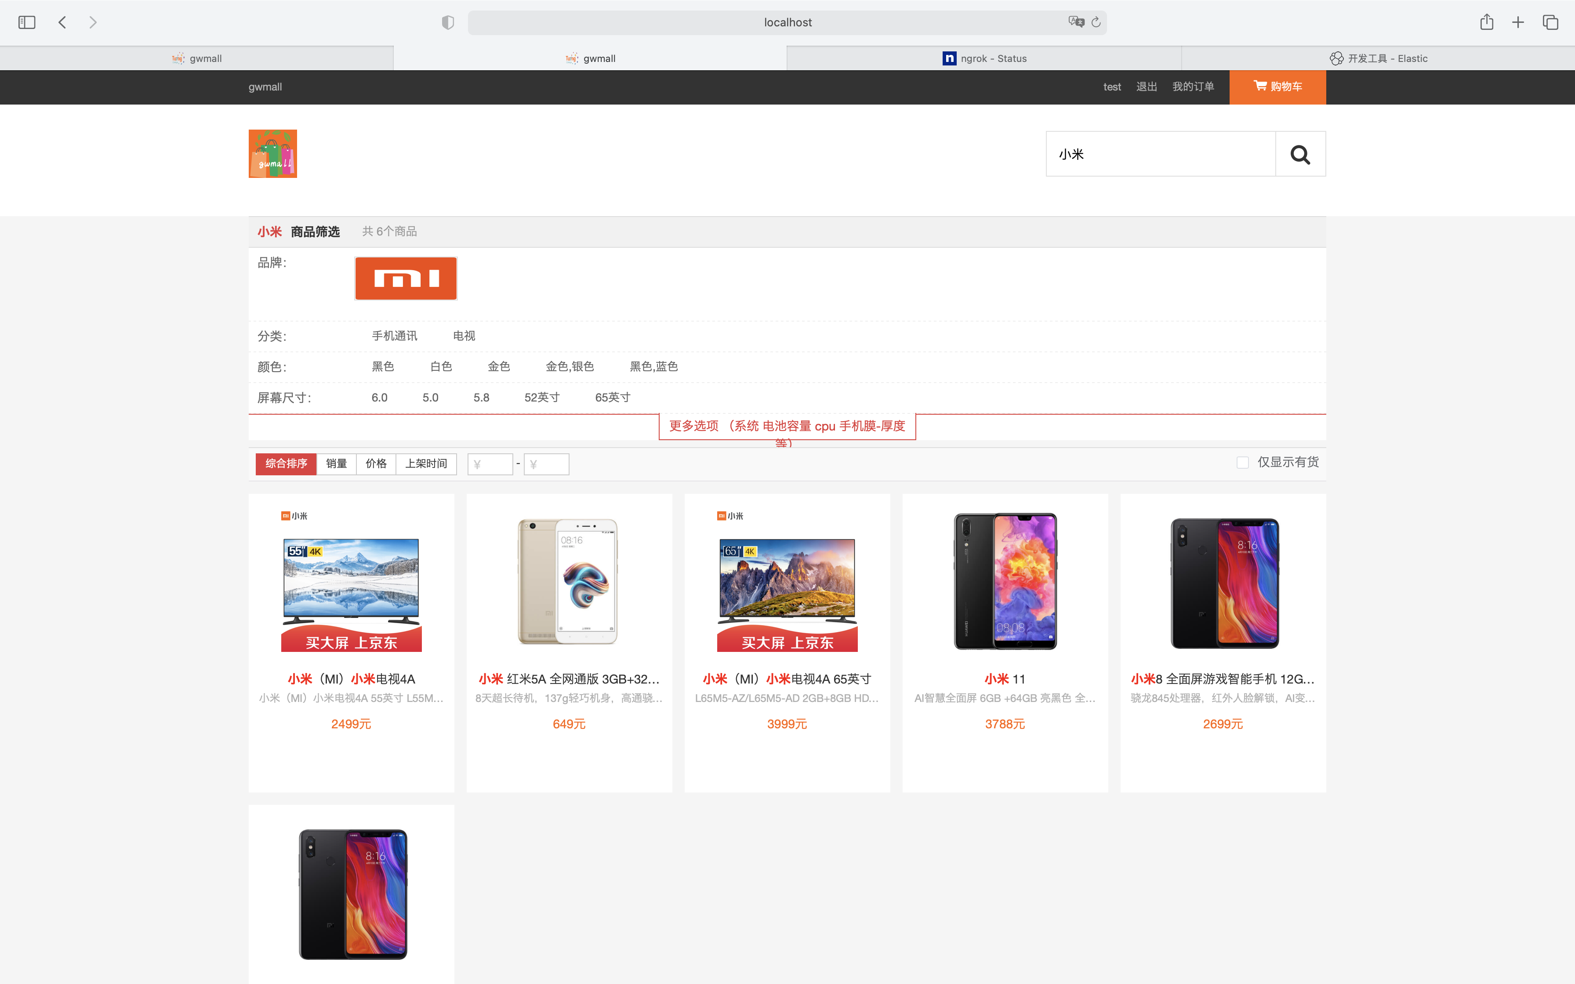Image resolution: width=1575 pixels, height=984 pixels.
Task: Select screen size 6.0
Action: tap(379, 398)
